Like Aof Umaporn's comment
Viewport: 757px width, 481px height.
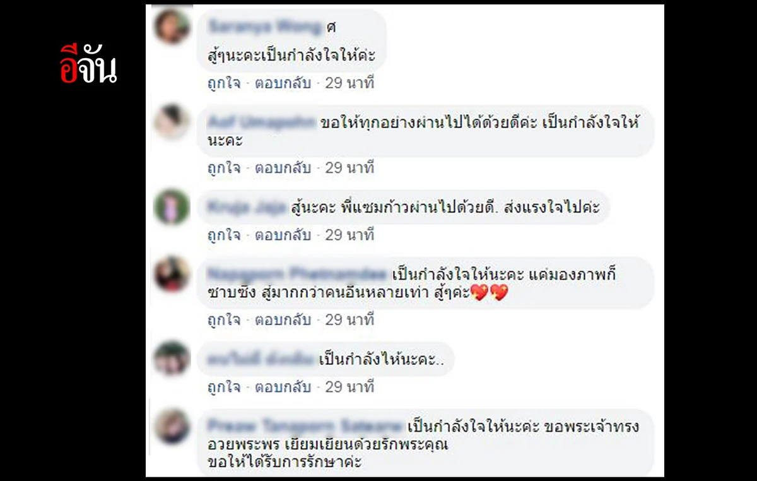pyautogui.click(x=224, y=168)
